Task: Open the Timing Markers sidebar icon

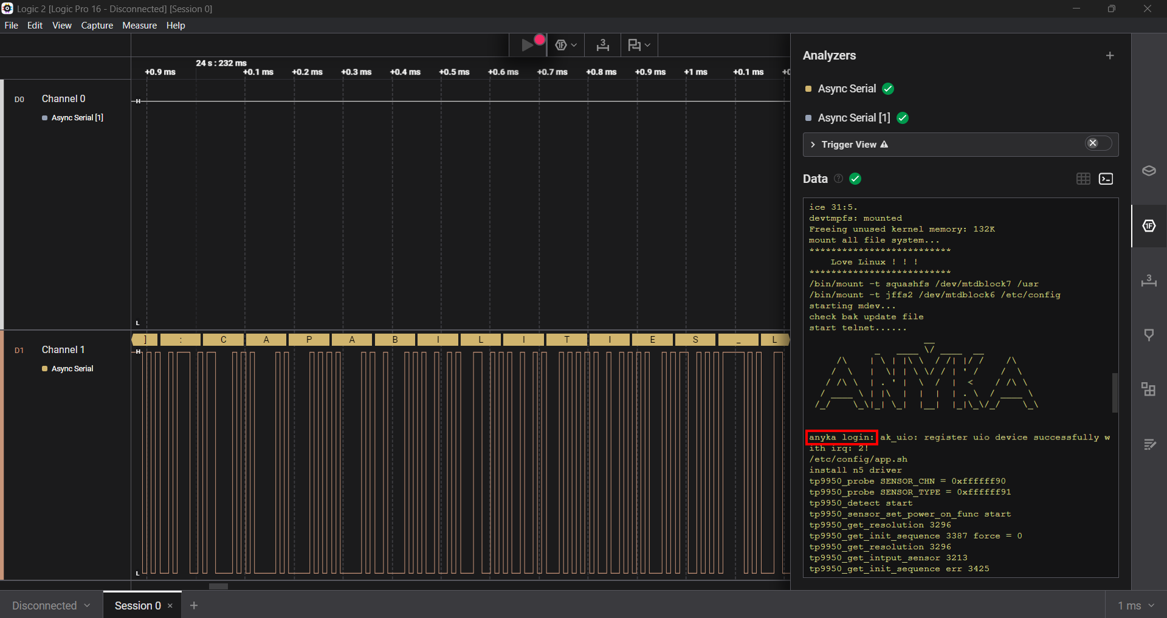Action: (1149, 281)
